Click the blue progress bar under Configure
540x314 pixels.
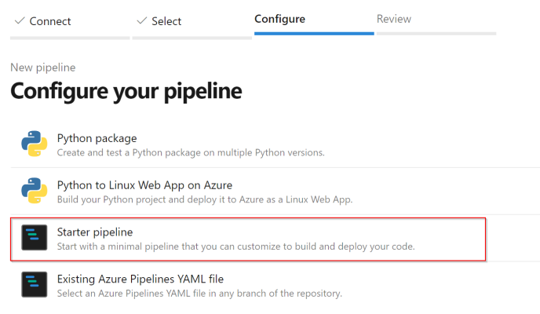click(314, 33)
